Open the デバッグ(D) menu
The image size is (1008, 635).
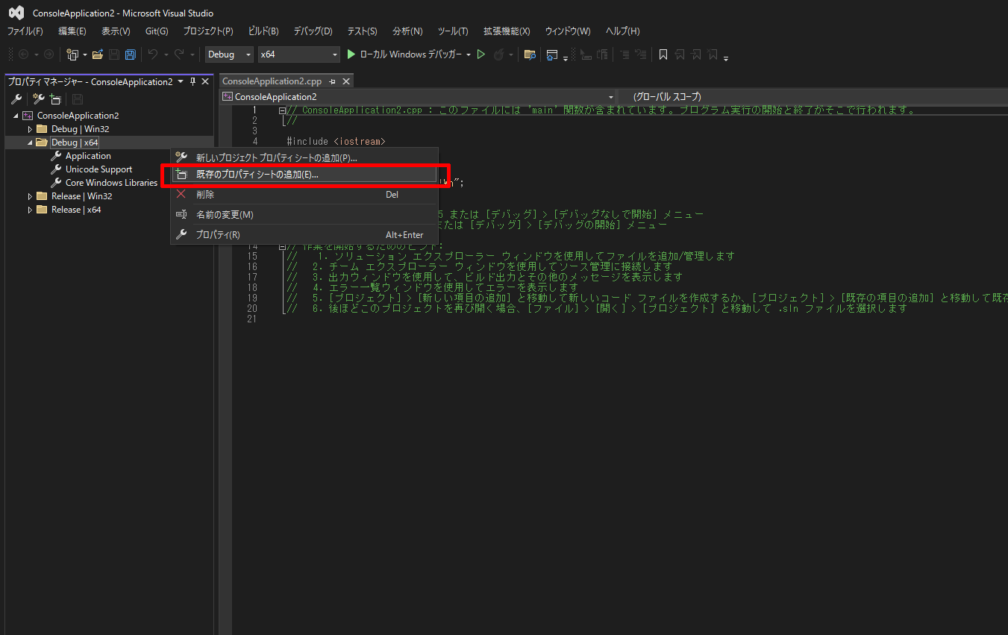pos(313,31)
